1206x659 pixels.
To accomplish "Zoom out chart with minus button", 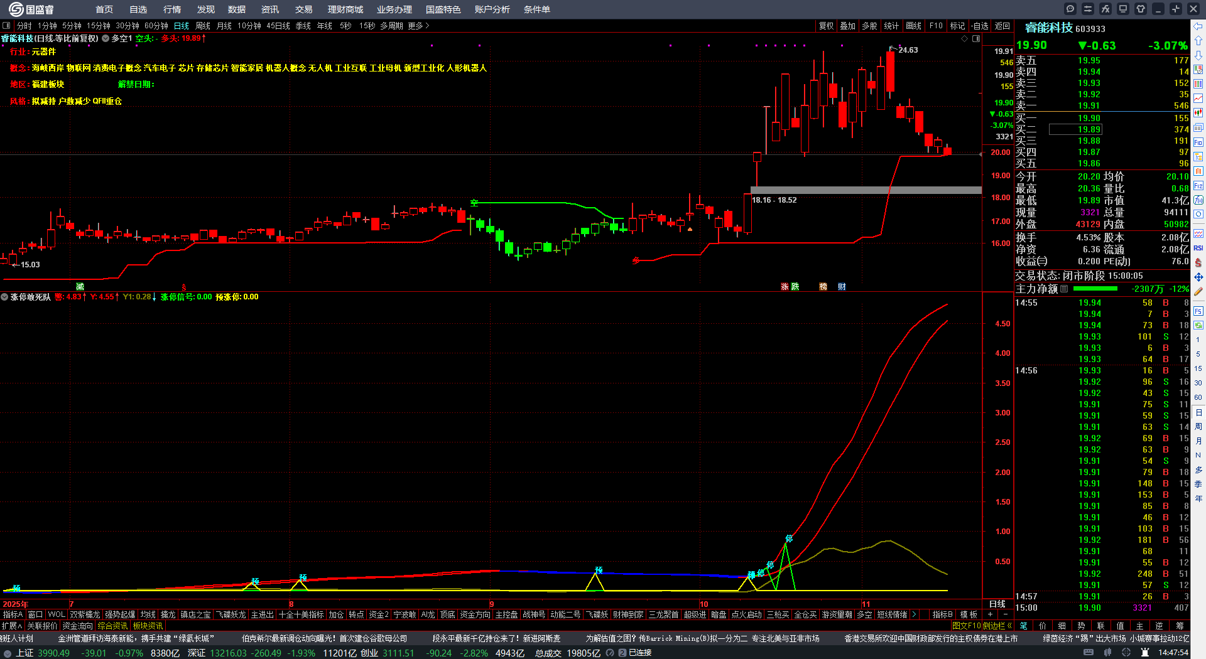I will pos(1005,614).
